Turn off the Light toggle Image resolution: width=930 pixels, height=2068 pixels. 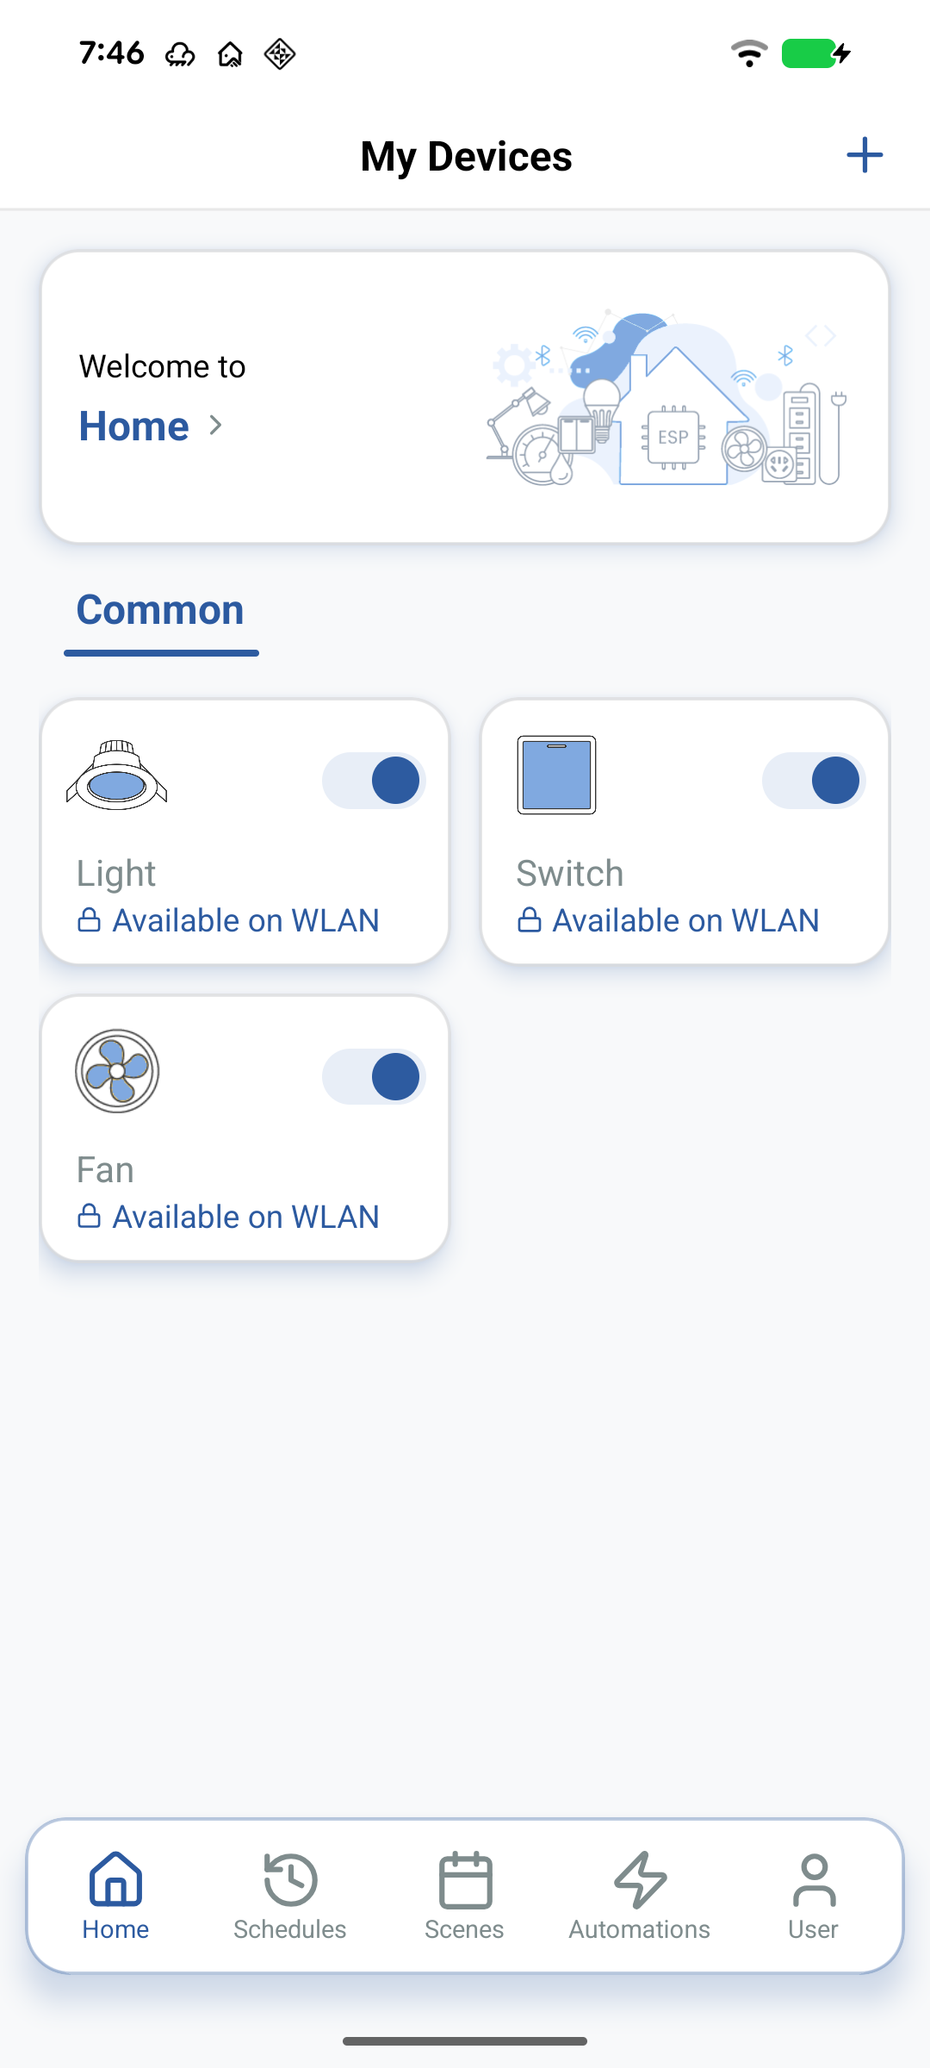[x=375, y=781]
